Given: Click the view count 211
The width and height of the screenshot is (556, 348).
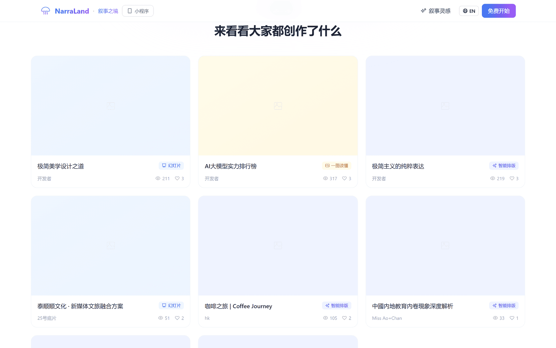Looking at the screenshot, I should pos(166,179).
